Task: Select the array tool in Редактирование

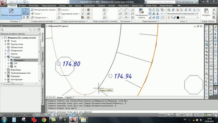Action: click(x=158, y=17)
